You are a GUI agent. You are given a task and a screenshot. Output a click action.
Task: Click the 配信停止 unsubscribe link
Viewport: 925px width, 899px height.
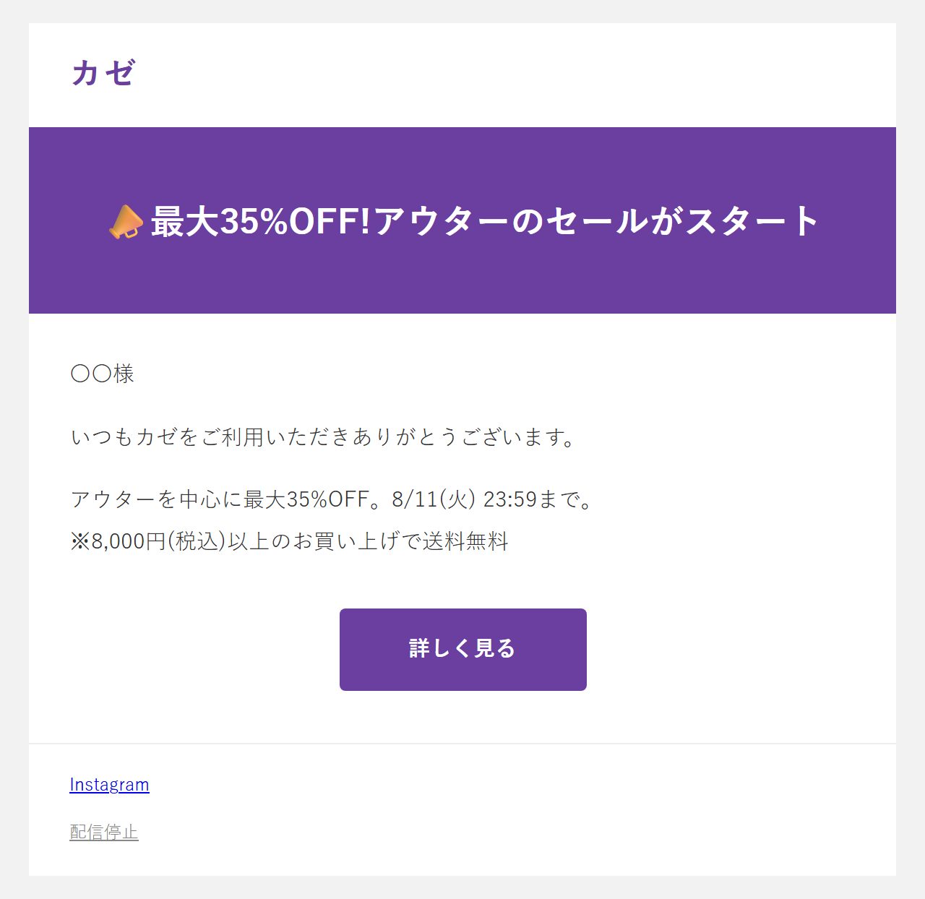point(104,833)
